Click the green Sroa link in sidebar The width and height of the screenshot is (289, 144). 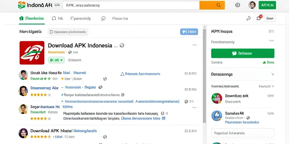click(268, 62)
